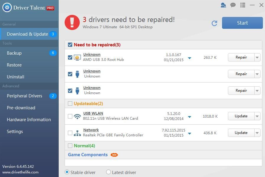Click the 3 badge on Download & Update

[53, 34]
